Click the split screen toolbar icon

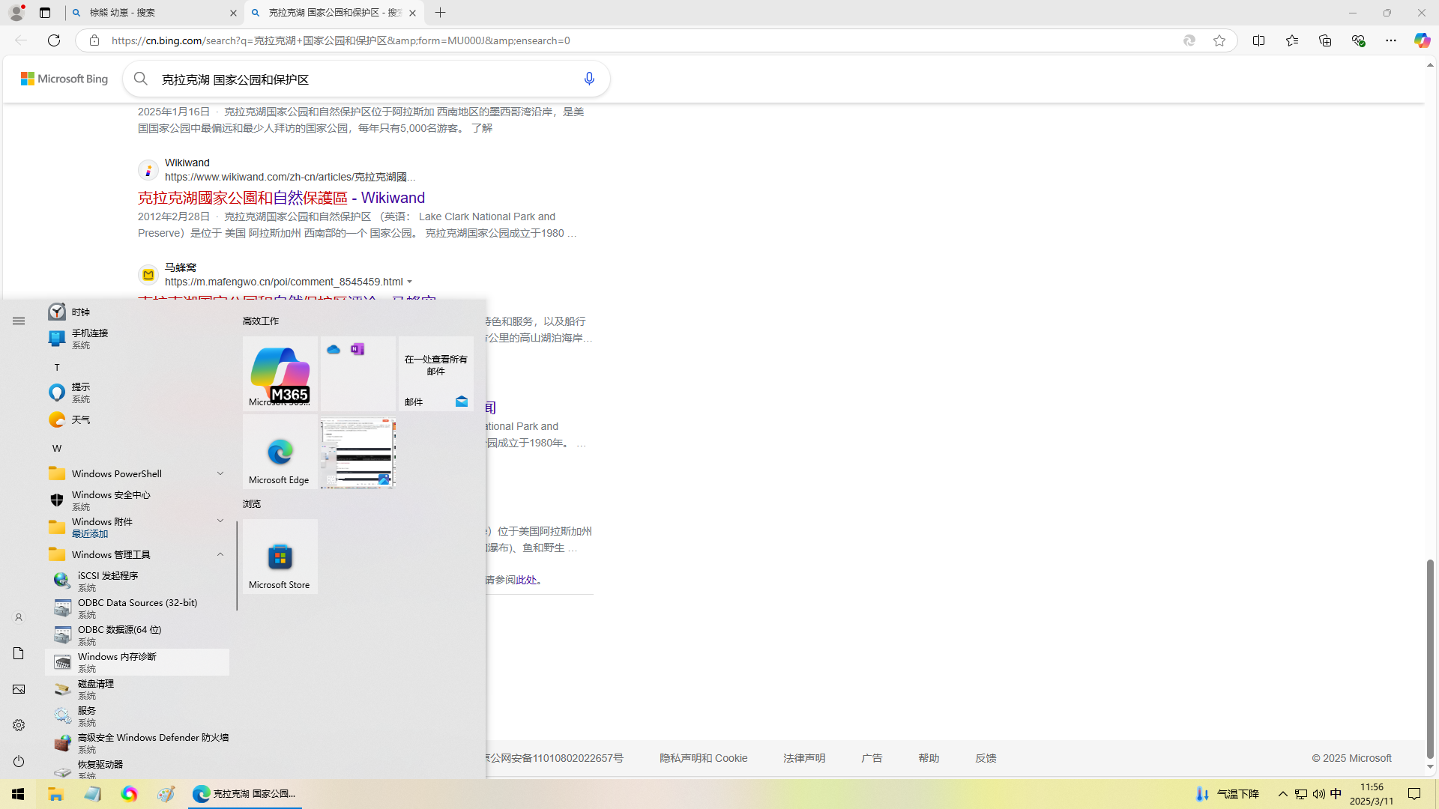pos(1258,40)
